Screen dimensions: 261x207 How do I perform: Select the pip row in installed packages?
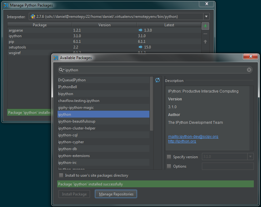[x=104, y=42]
